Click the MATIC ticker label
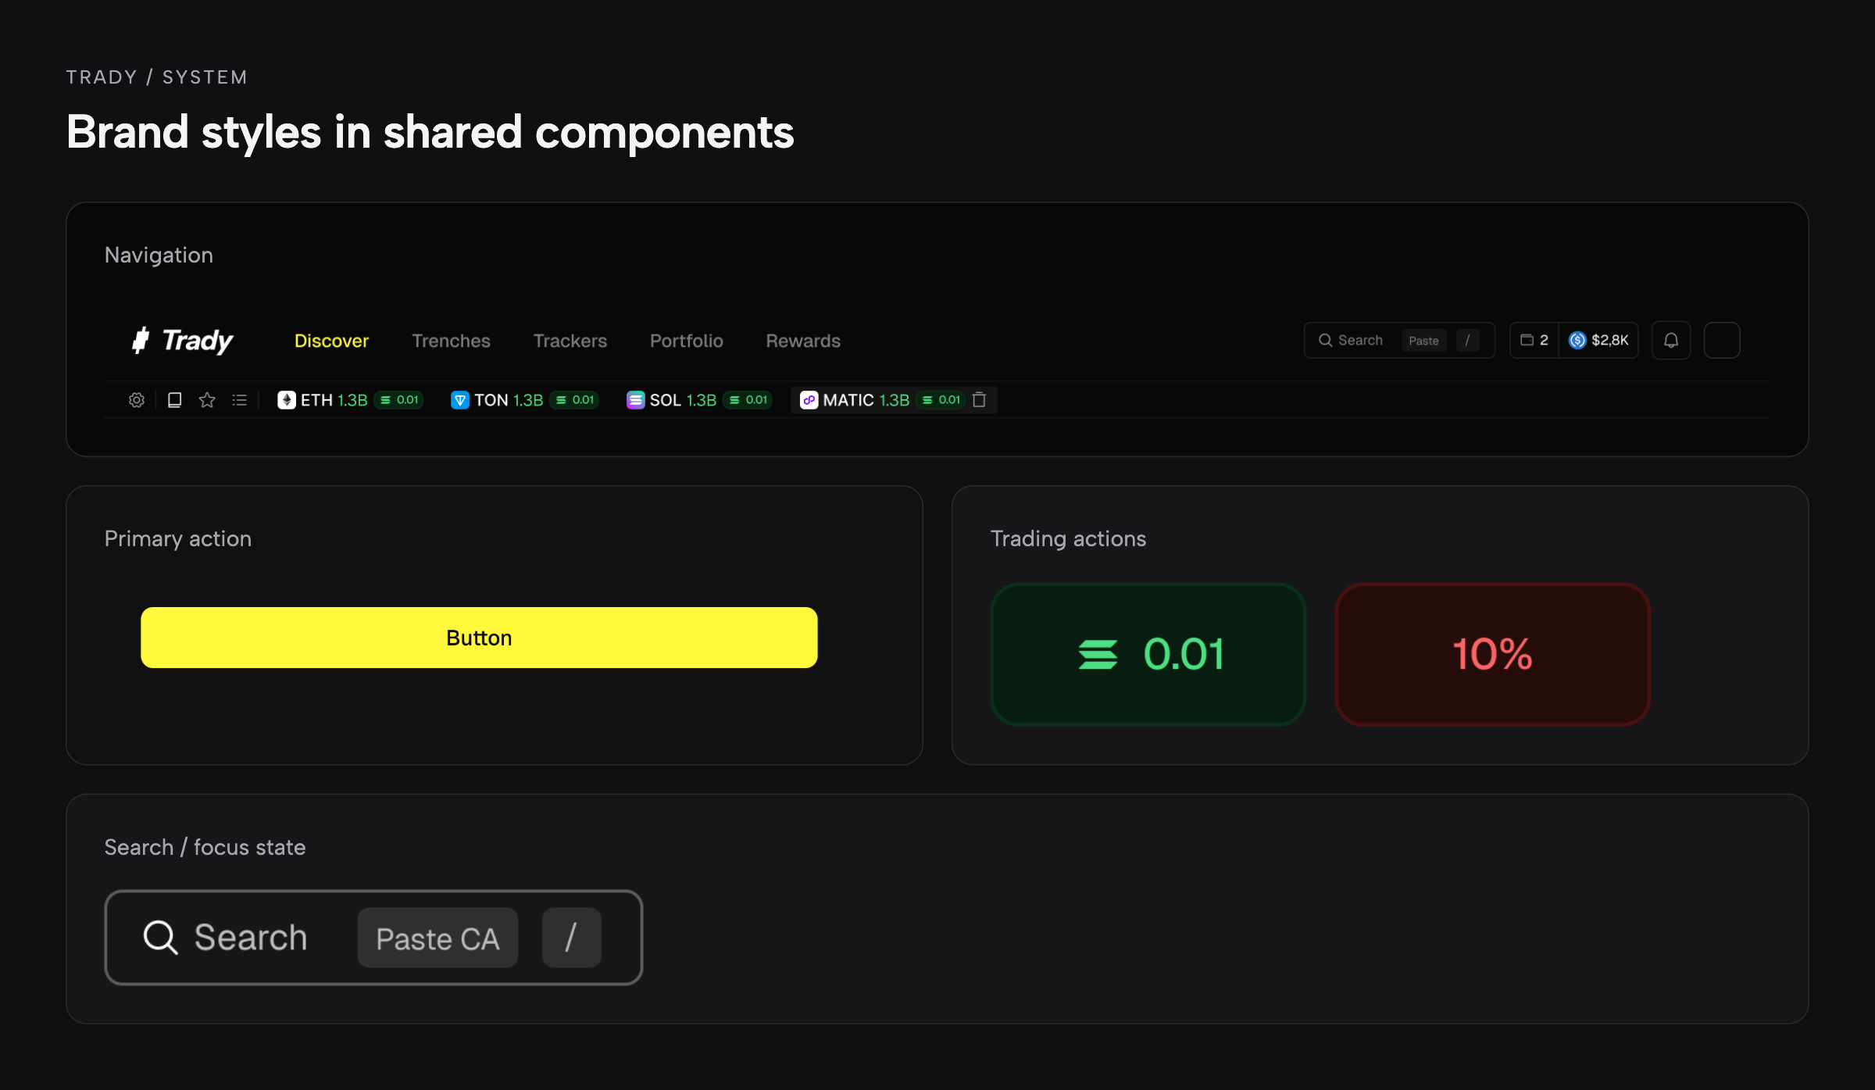Viewport: 1875px width, 1090px height. click(848, 400)
